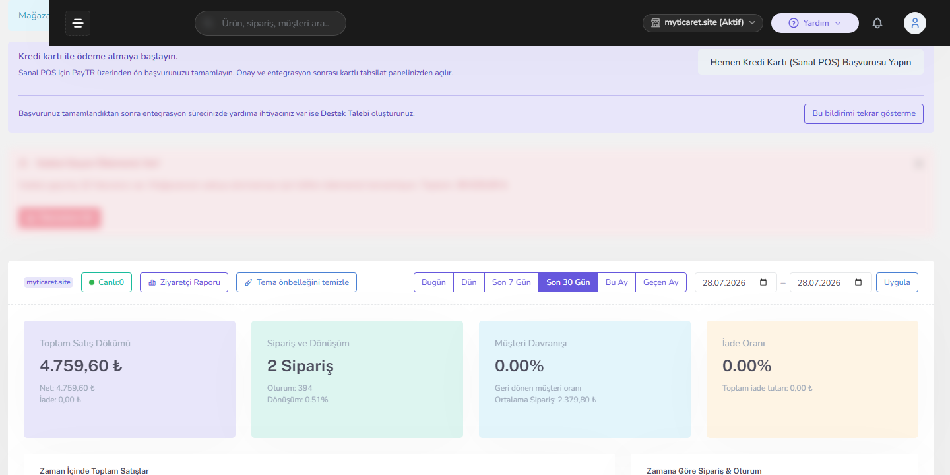The width and height of the screenshot is (950, 475).
Task: Open the Ziyaretçi Raporu report
Action: pos(184,282)
